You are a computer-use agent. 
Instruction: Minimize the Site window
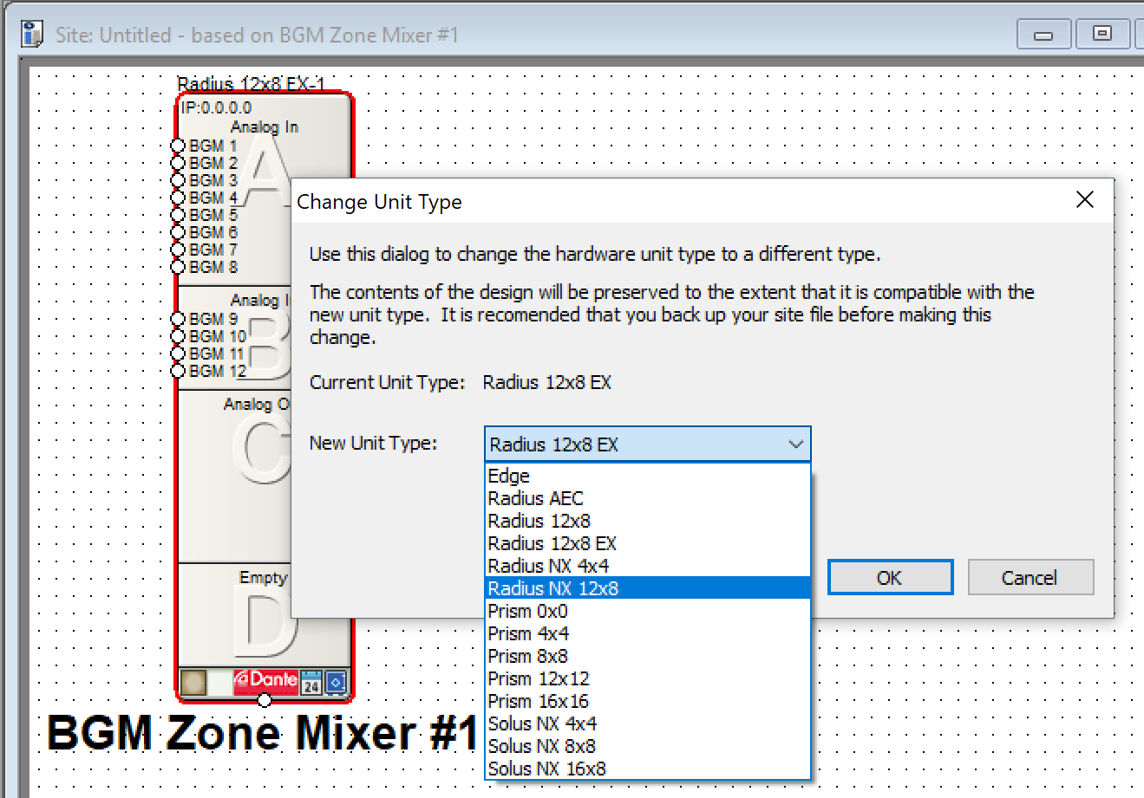point(1043,35)
